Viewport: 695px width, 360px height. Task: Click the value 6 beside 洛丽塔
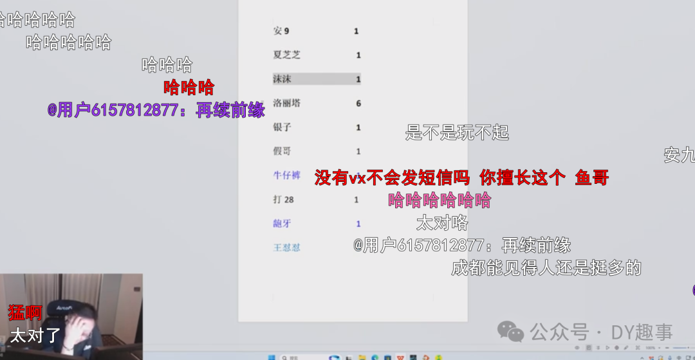(x=358, y=103)
